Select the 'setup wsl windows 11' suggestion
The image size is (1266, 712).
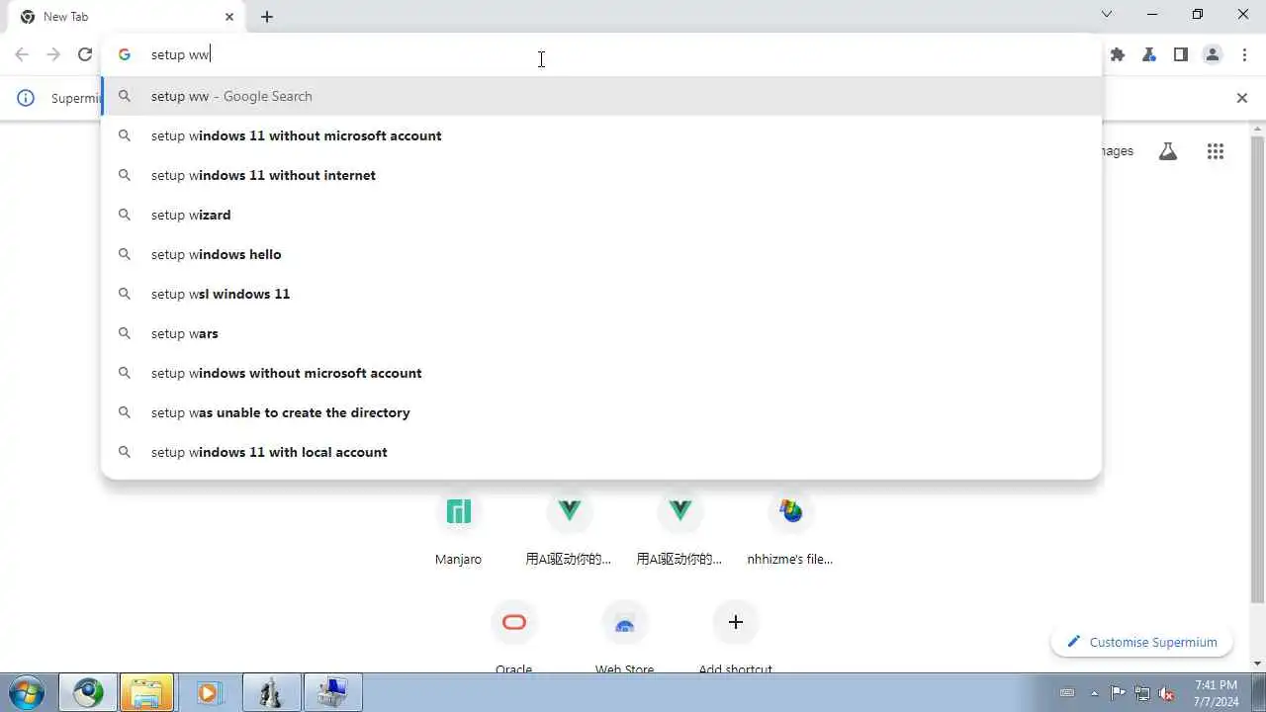pos(601,294)
